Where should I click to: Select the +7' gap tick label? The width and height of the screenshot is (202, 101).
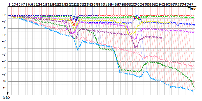tap(4, 62)
